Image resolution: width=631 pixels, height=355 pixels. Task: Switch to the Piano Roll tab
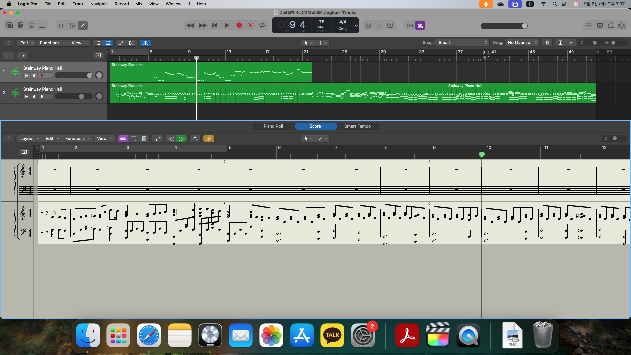[x=273, y=126]
